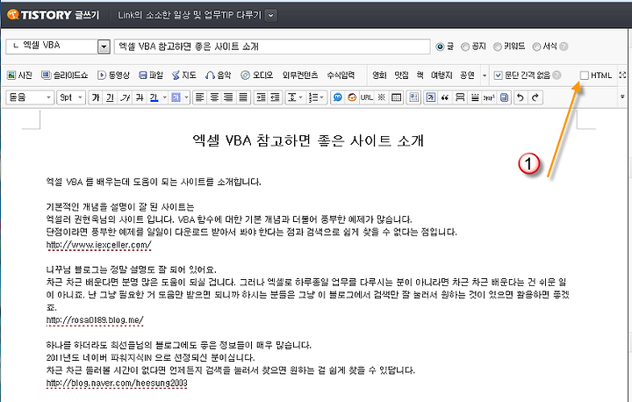Insert a blockquote

[445, 97]
